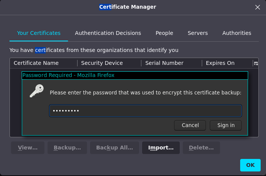The height and width of the screenshot is (176, 266).
Task: Open the Authentication Decisions tab
Action: pos(108,33)
